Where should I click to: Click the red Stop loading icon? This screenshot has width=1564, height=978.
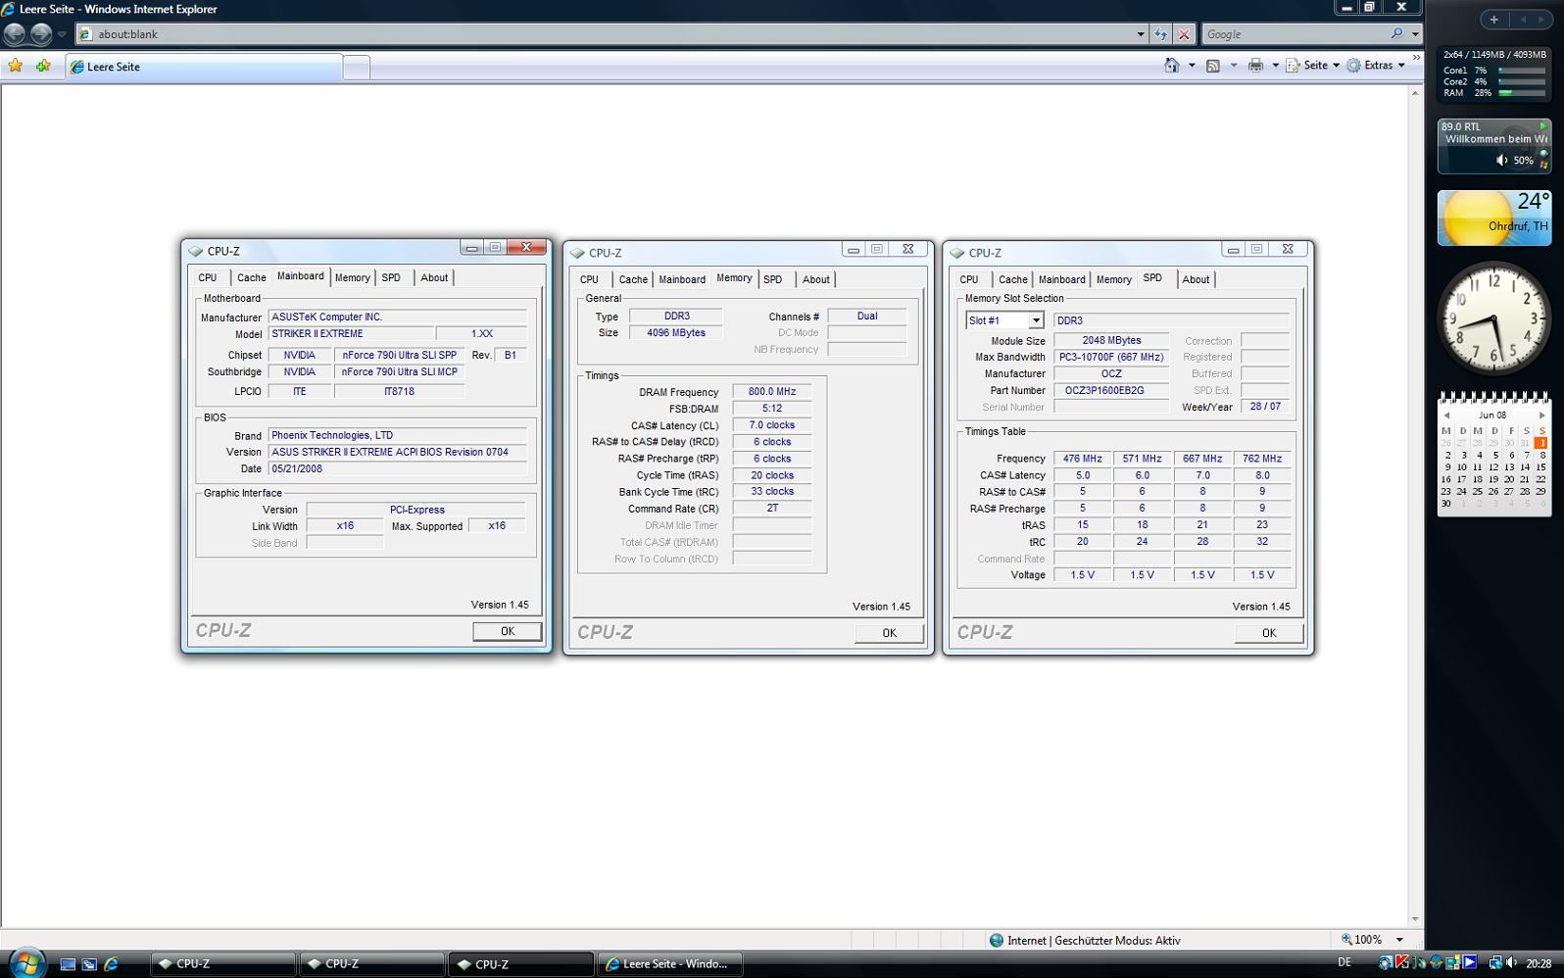pyautogui.click(x=1184, y=34)
